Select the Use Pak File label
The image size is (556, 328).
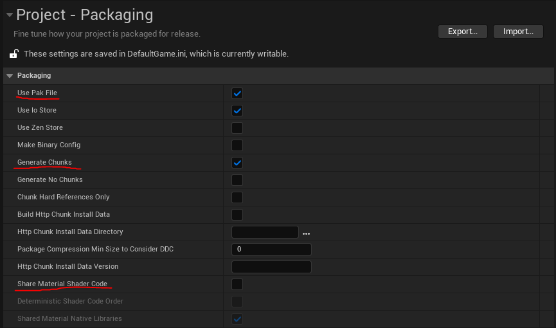click(x=37, y=93)
